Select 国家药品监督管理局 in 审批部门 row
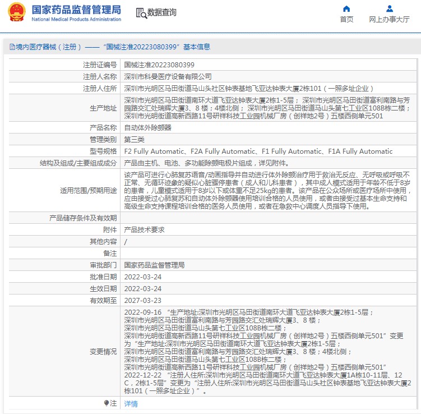Viewport: 421px width, 414px height. 154,265
